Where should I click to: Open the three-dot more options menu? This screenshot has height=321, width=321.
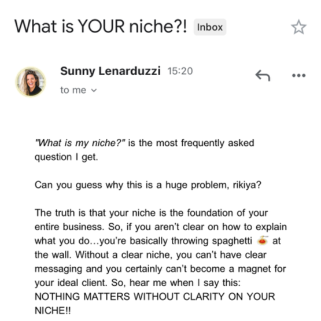click(298, 76)
